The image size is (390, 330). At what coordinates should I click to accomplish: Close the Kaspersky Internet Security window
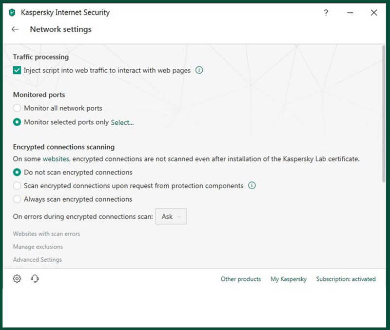tap(374, 13)
